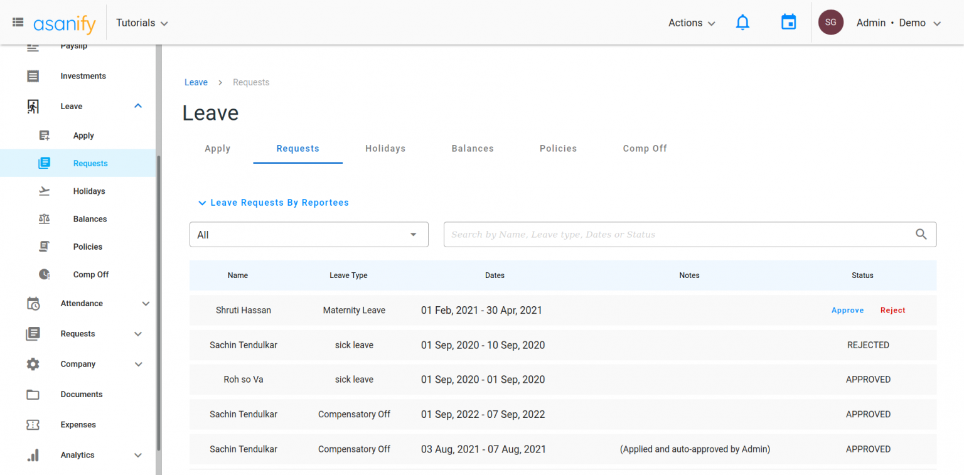Approve Shruti Hassan's maternity leave
This screenshot has width=964, height=475.
click(847, 311)
